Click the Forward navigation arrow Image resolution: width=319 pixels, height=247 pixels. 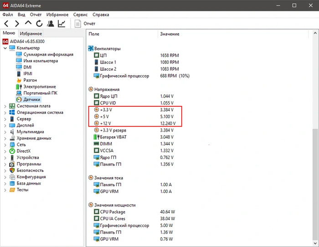[17, 23]
